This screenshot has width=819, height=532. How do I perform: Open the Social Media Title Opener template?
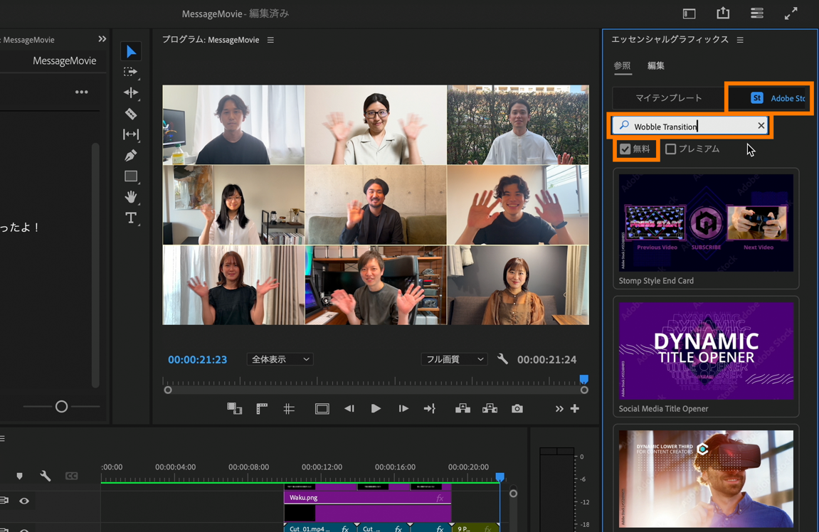coord(706,356)
